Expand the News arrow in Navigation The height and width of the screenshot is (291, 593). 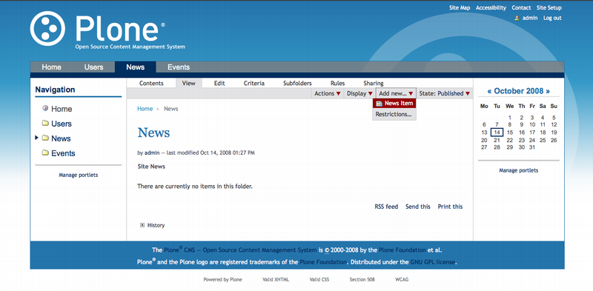coord(36,138)
